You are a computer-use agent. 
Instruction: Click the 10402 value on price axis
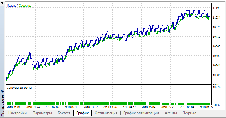(216, 56)
